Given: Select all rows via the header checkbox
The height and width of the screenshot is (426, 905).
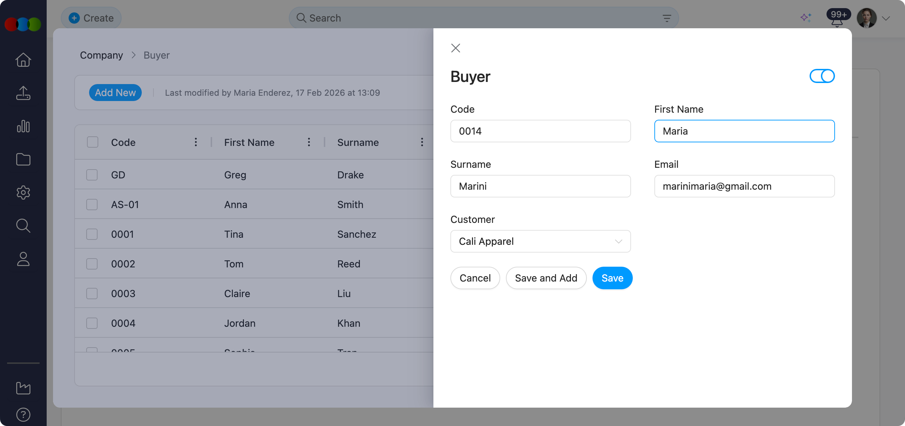Looking at the screenshot, I should click(x=92, y=142).
